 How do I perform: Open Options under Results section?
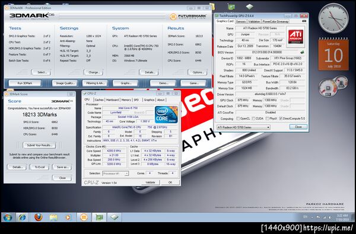click(198, 72)
